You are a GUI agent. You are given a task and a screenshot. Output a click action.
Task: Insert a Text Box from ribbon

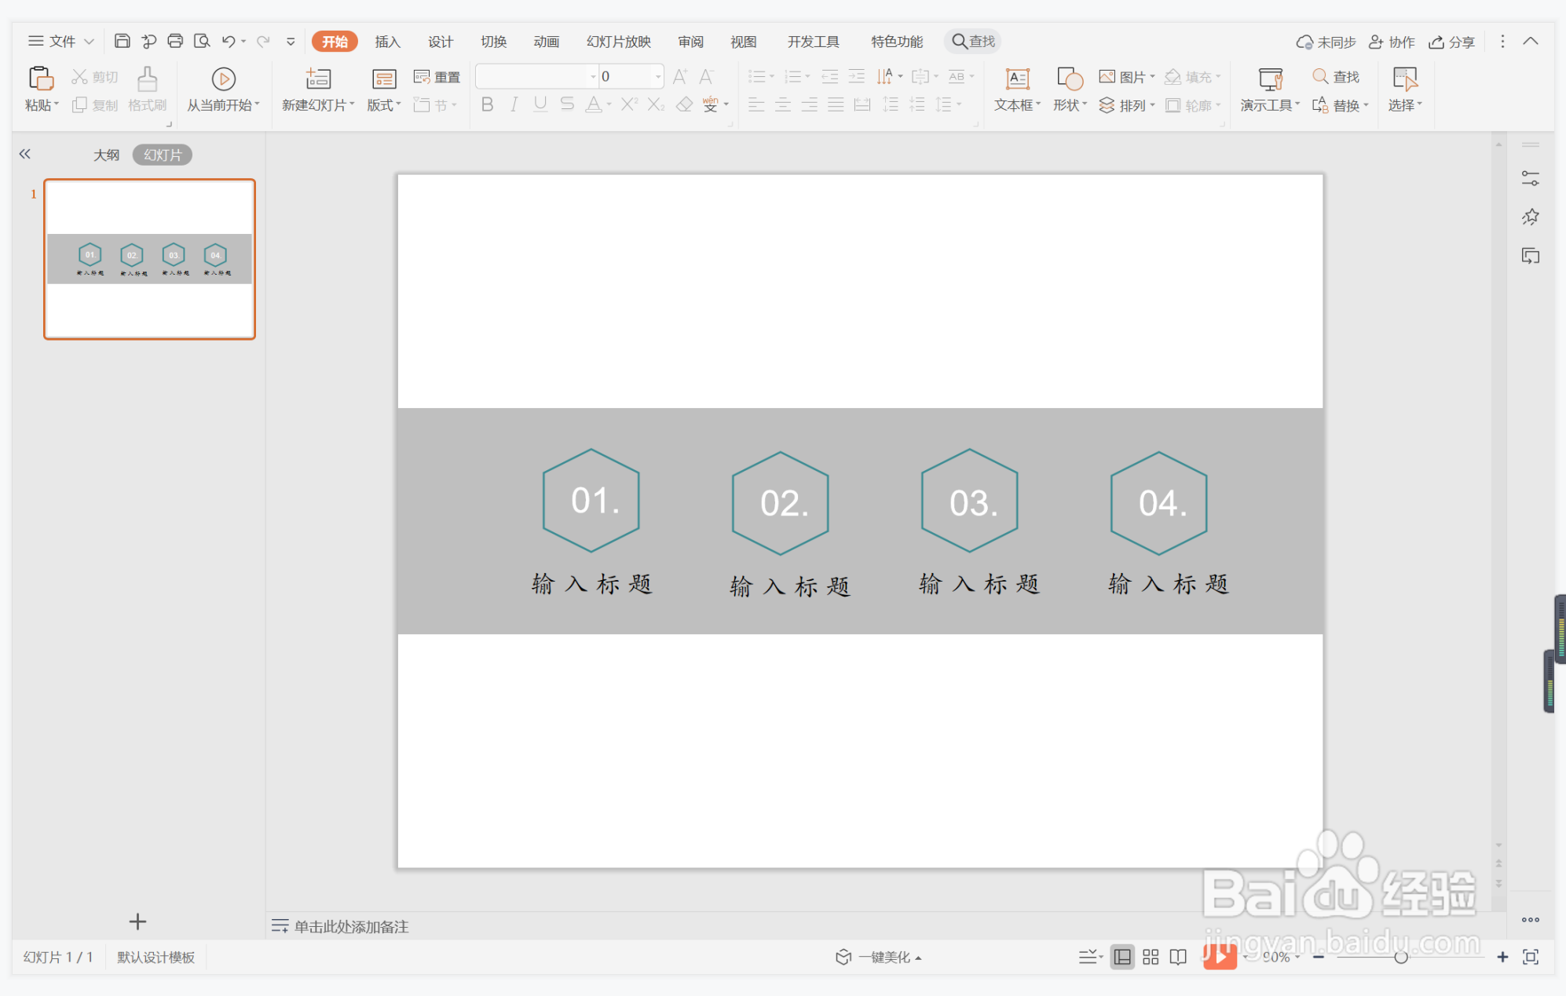coord(1017,78)
